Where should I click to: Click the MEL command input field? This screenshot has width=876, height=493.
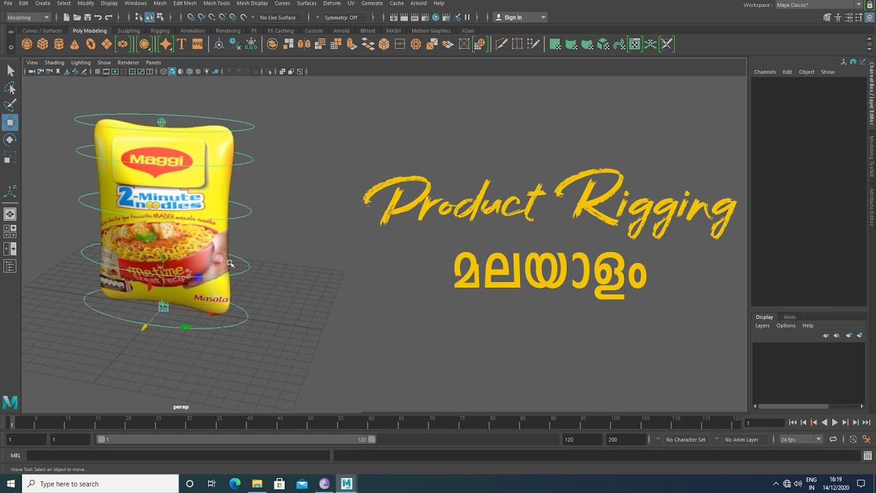point(178,455)
